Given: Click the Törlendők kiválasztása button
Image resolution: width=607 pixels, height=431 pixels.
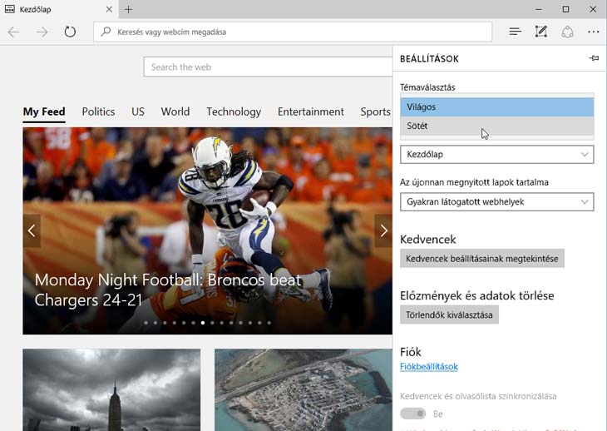Looking at the screenshot, I should point(449,315).
